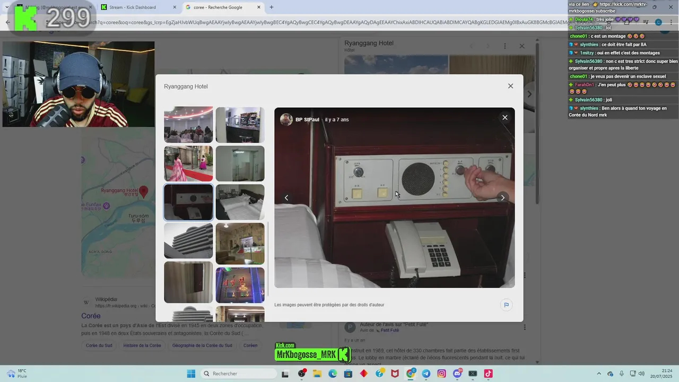This screenshot has height=382, width=679.
Task: Click the Turu-sŏm label on the map
Action: 138,218
